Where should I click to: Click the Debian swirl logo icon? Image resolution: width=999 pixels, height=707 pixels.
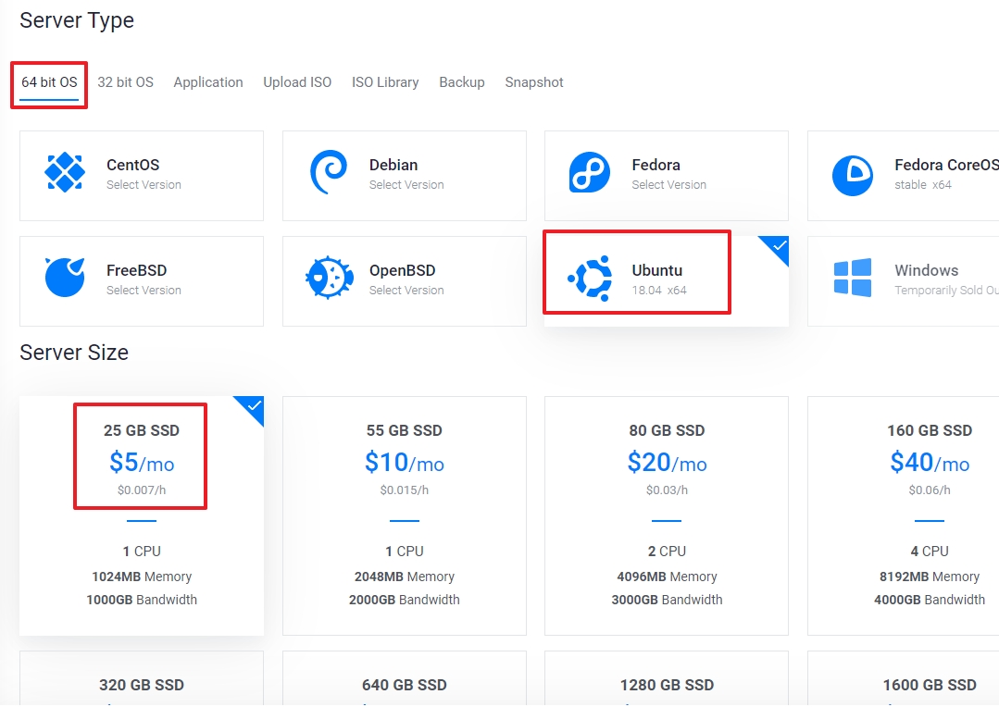[328, 172]
